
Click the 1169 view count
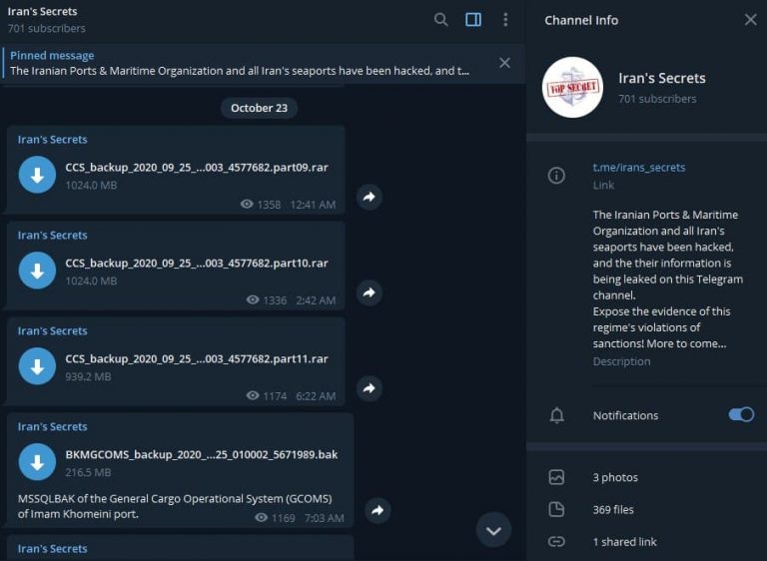(284, 518)
